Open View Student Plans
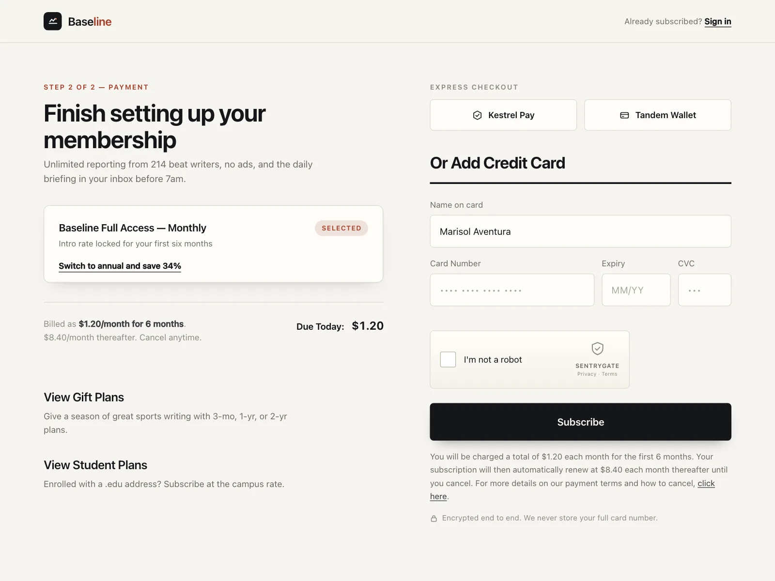 (x=95, y=465)
